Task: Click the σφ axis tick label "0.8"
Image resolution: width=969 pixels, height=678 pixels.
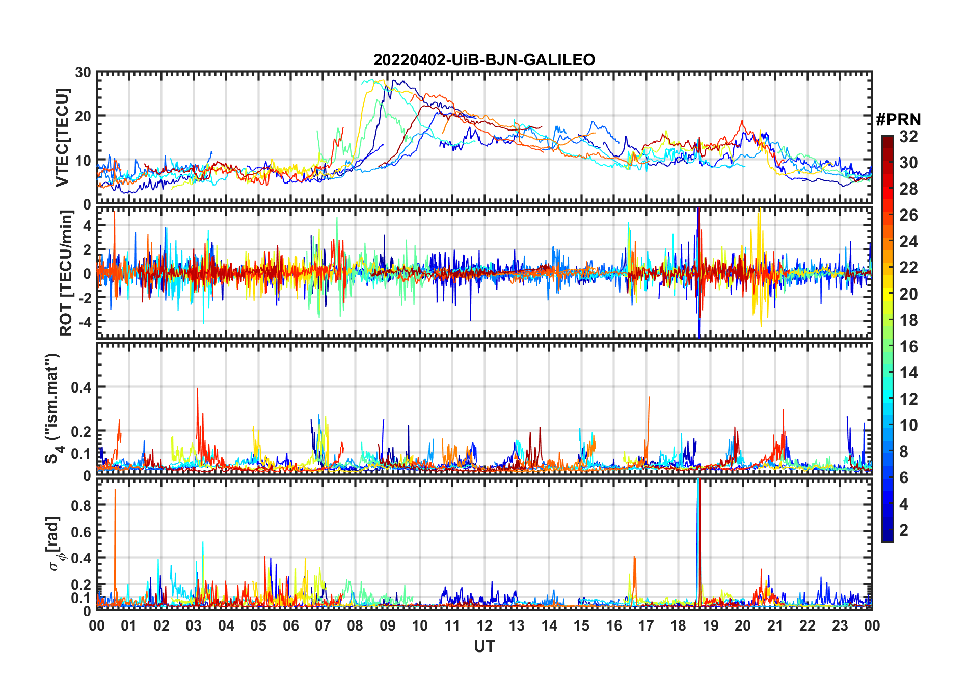Action: click(81, 505)
